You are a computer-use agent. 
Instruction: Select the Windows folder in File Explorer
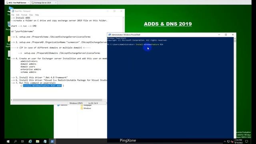[86, 108]
